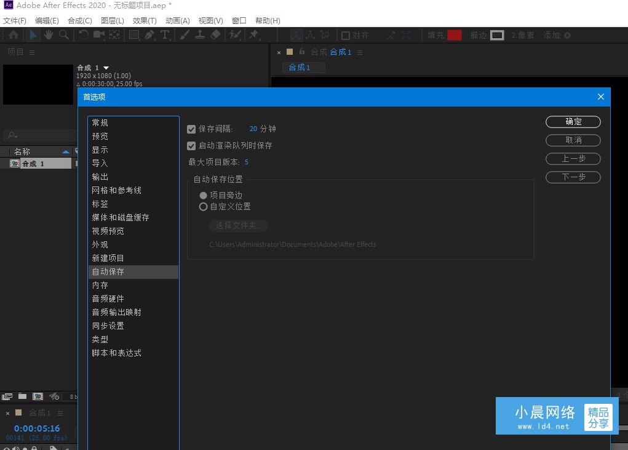Select the Unified Camera tool

pyautogui.click(x=99, y=35)
